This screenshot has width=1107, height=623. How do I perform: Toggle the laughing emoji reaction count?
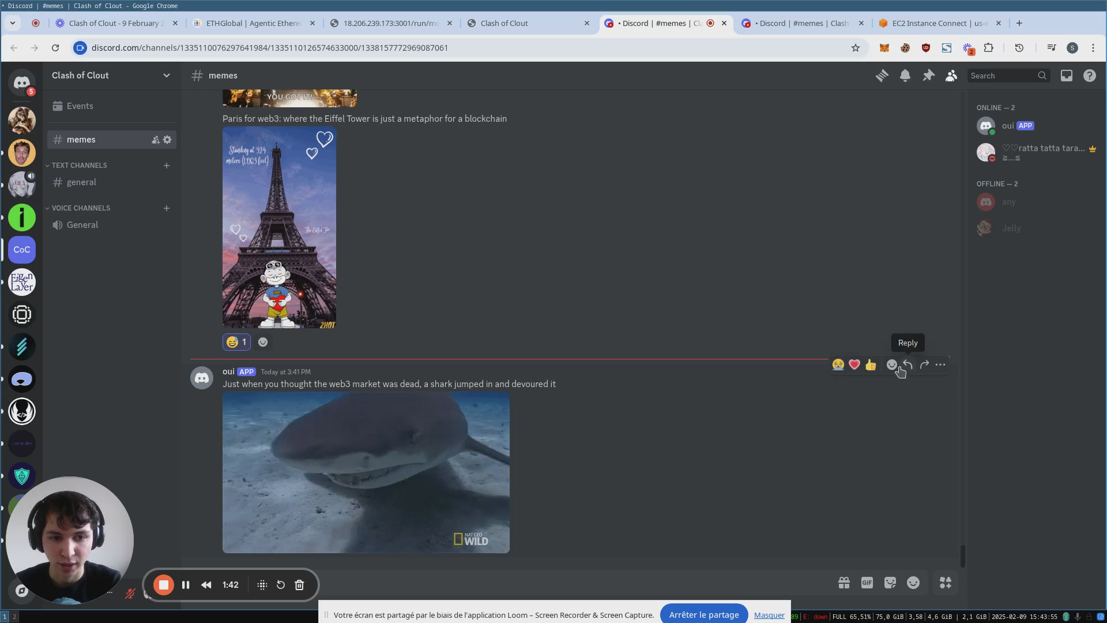[x=236, y=342]
